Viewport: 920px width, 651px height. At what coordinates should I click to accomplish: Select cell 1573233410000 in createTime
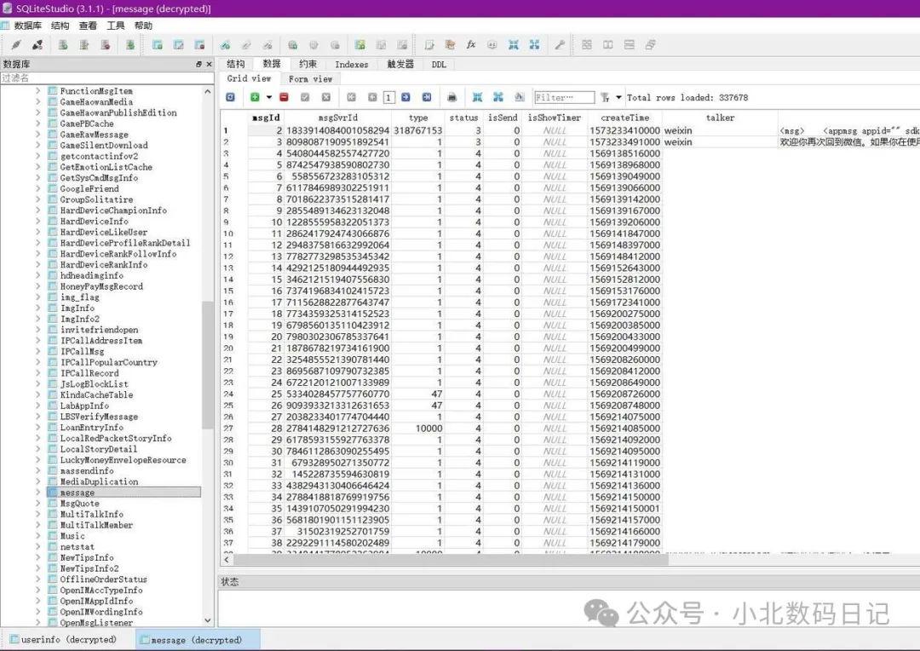tap(625, 130)
